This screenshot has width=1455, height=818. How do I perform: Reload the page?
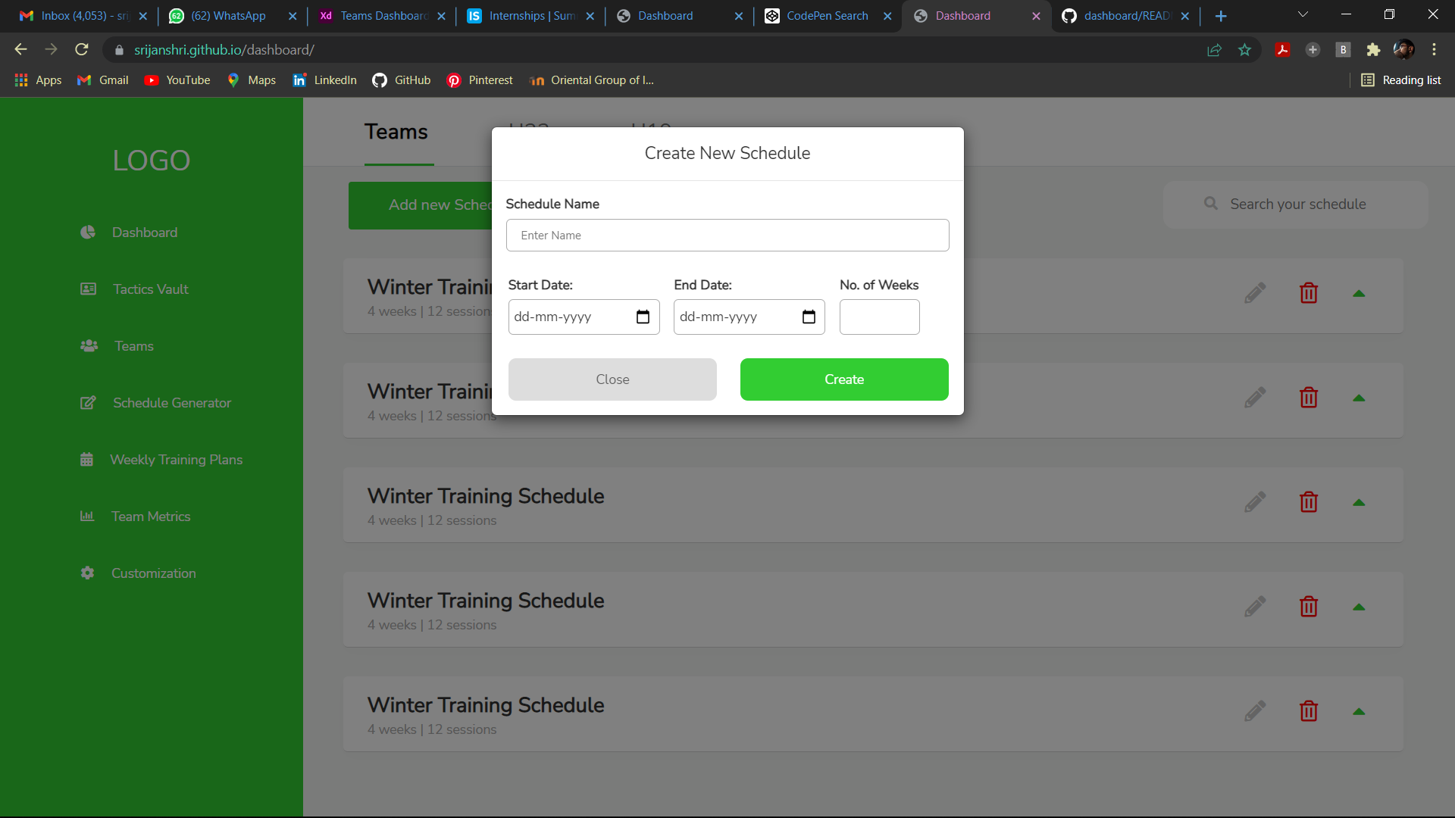pyautogui.click(x=82, y=50)
